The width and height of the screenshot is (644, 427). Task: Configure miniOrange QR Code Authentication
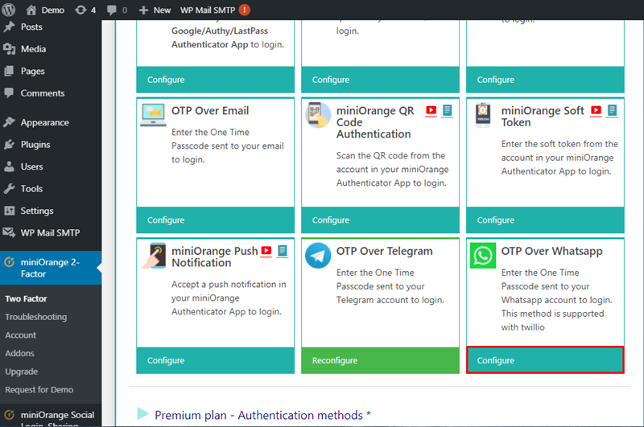click(x=380, y=220)
